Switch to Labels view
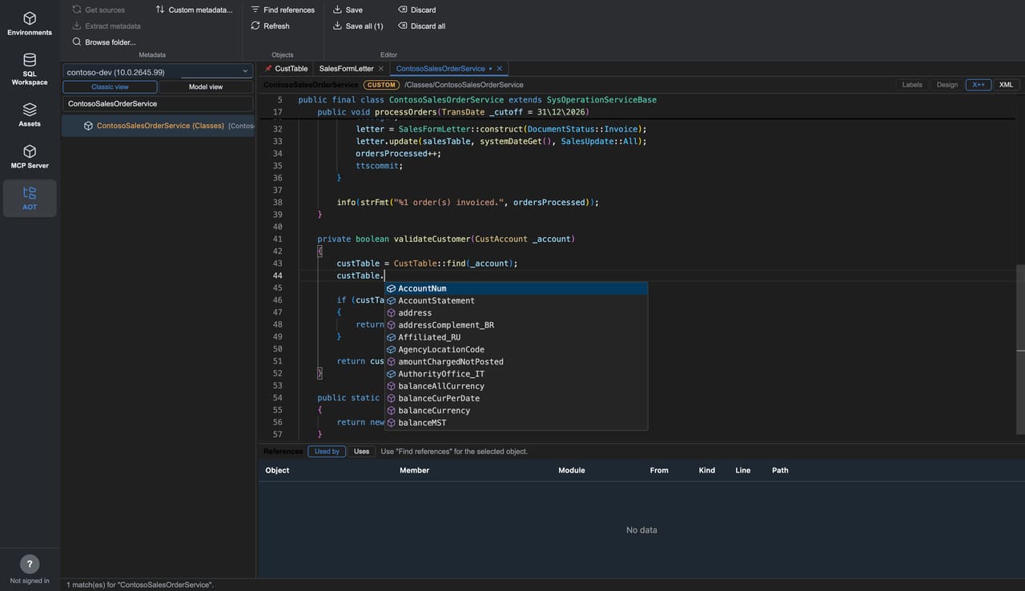Image resolution: width=1025 pixels, height=591 pixels. (912, 85)
